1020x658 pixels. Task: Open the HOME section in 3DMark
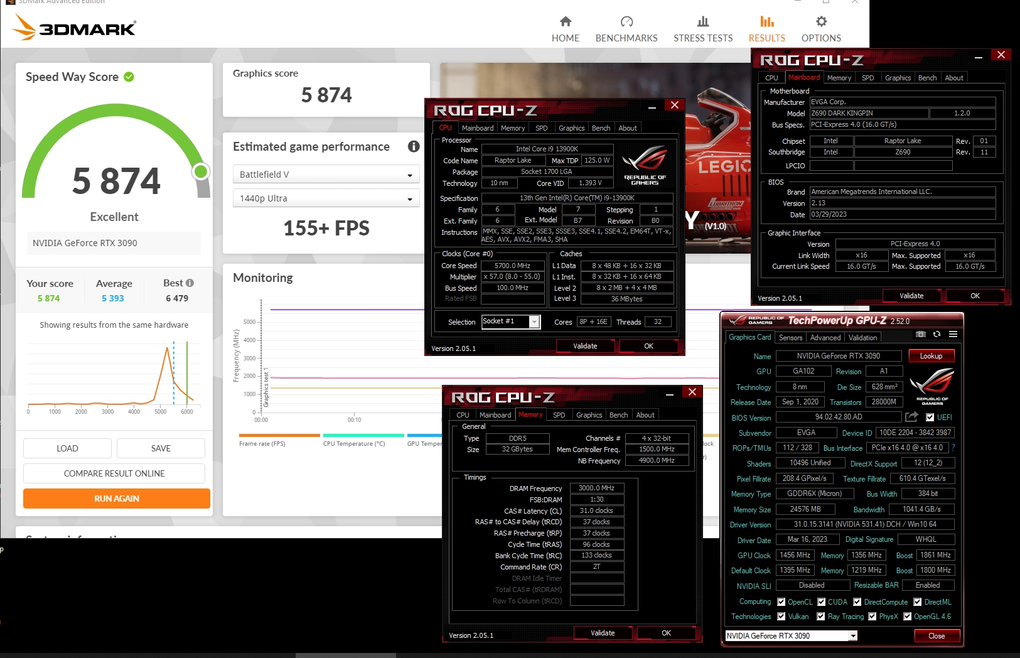click(565, 30)
